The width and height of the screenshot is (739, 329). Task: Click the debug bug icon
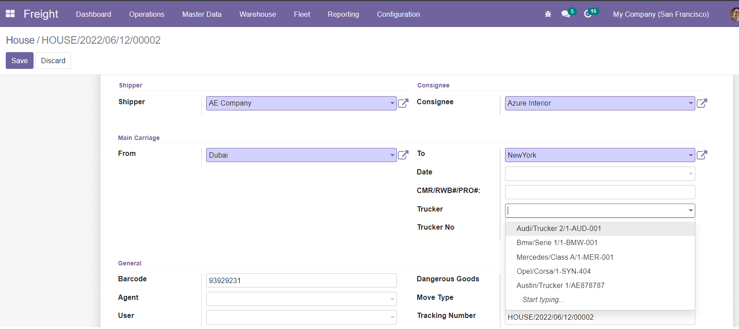[x=548, y=14]
